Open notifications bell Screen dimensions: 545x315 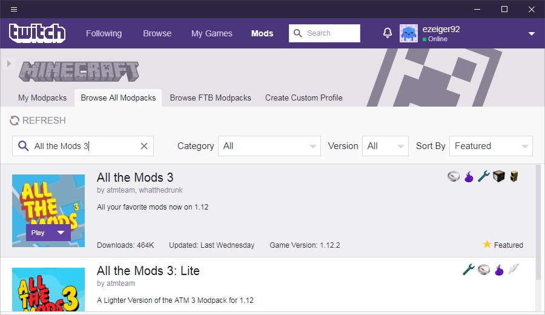(x=388, y=33)
